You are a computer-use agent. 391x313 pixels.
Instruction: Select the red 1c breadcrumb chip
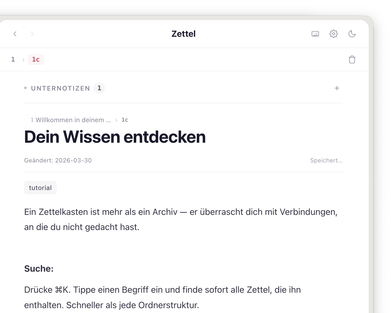click(36, 59)
